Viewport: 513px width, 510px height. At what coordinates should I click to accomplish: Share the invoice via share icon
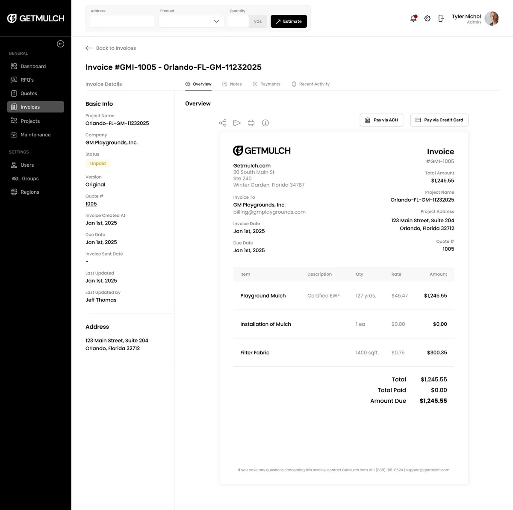pos(223,123)
